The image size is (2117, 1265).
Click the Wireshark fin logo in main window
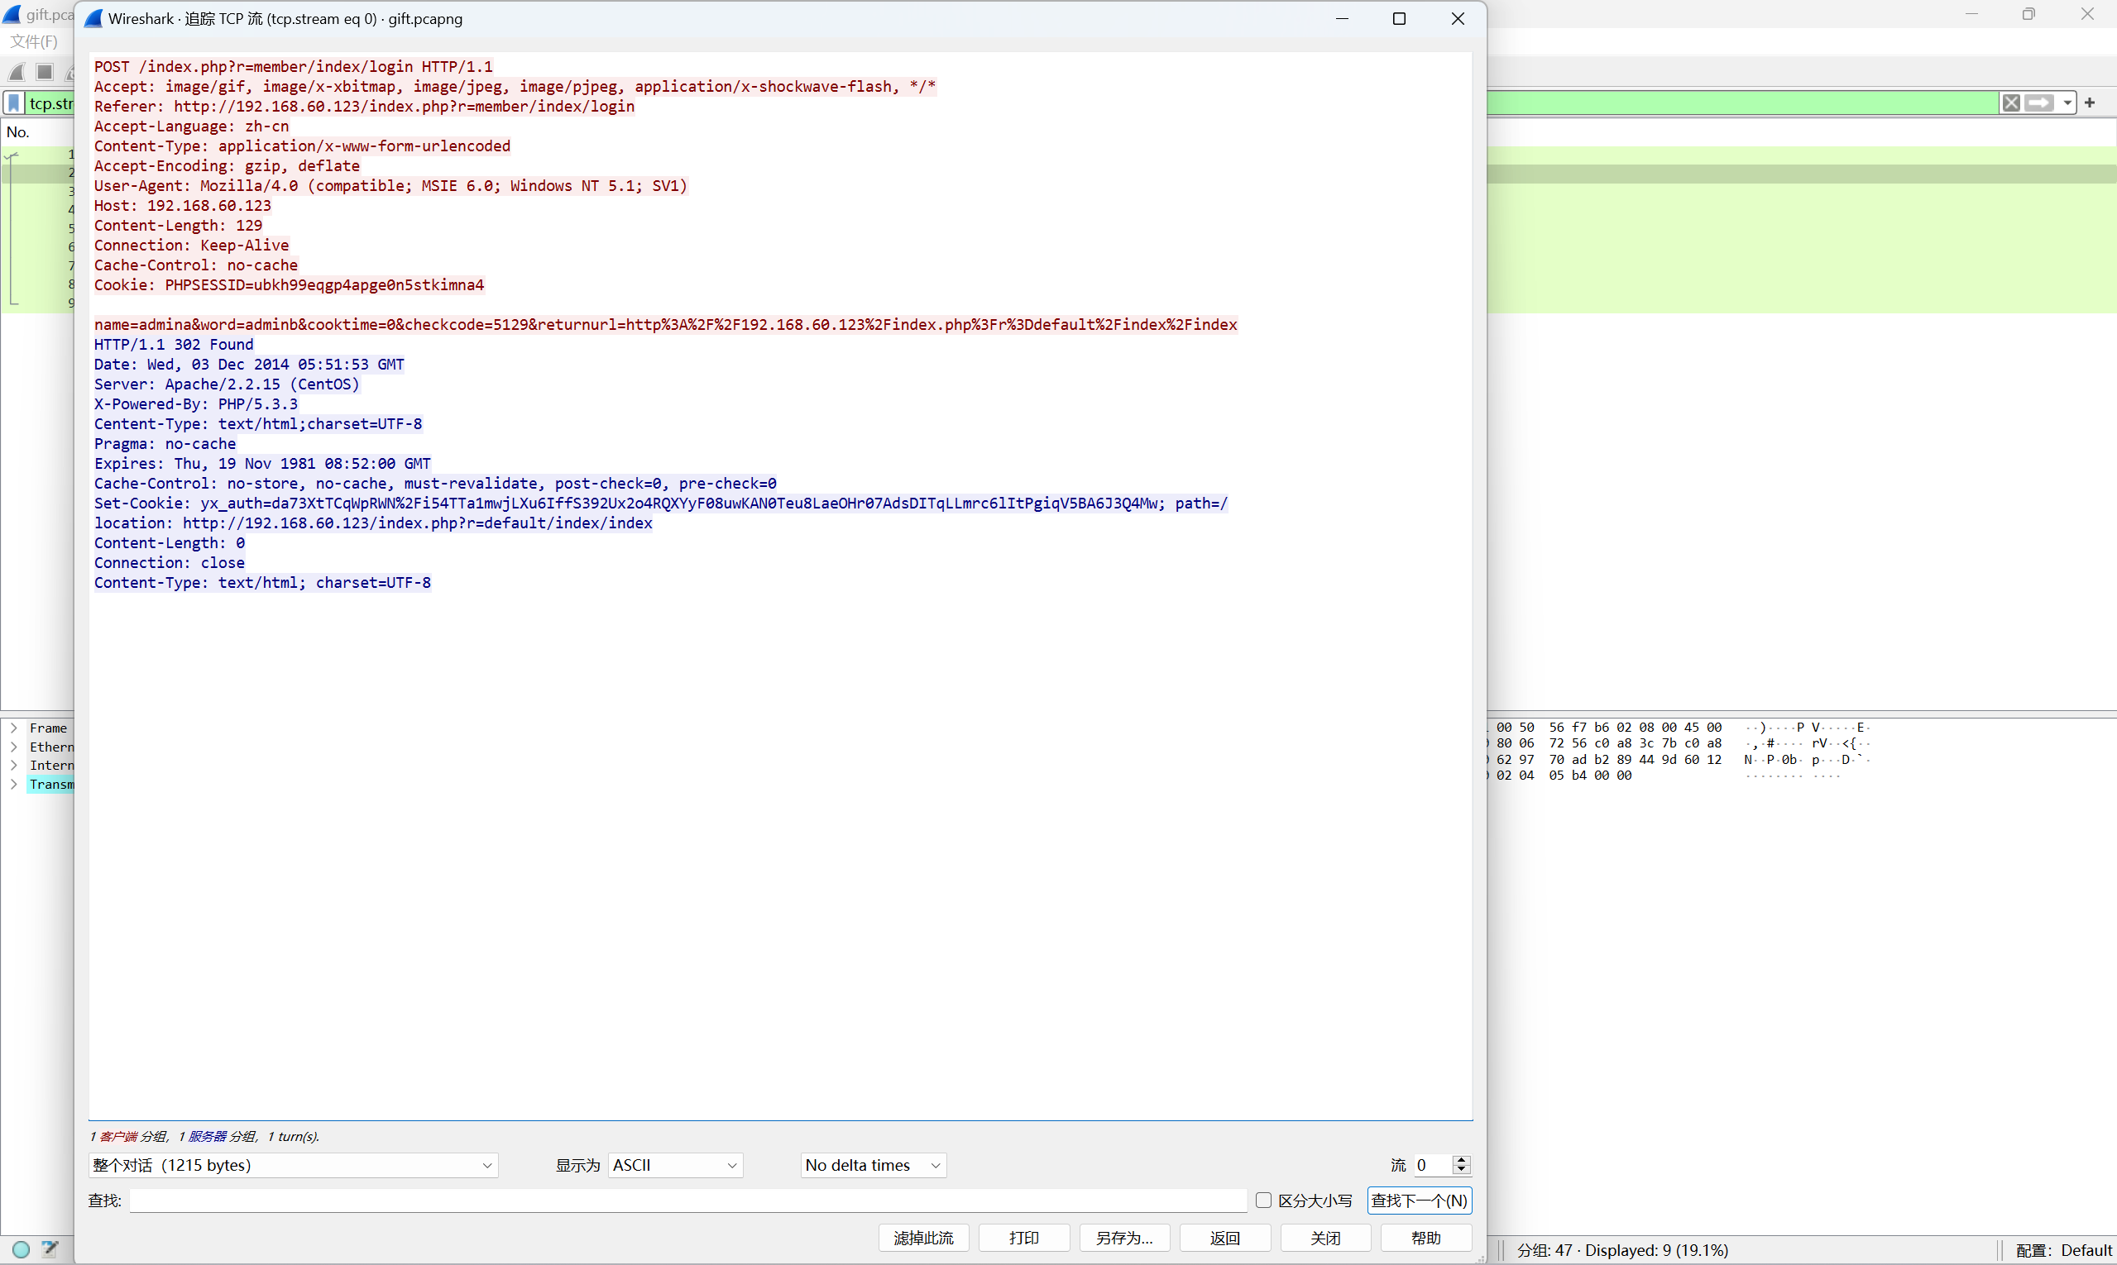tap(12, 15)
